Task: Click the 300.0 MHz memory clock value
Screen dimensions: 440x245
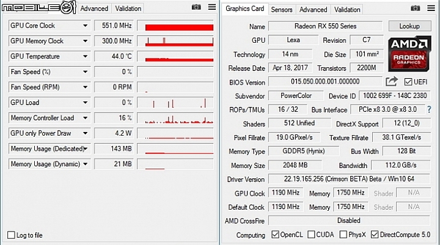Action: pyautogui.click(x=114, y=41)
